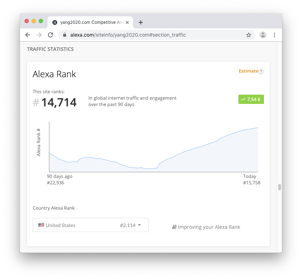Click the page scrollbar thumb
The width and height of the screenshot is (302, 279).
coord(280,187)
